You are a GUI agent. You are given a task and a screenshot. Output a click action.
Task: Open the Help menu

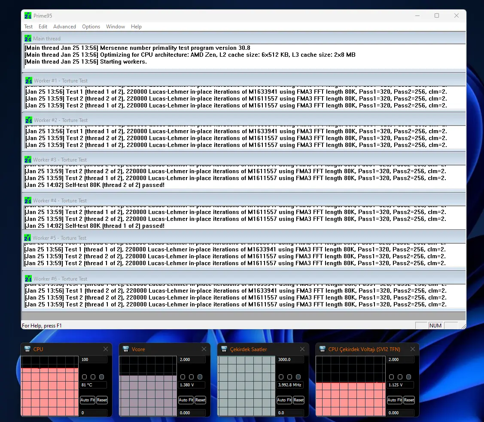pyautogui.click(x=136, y=27)
